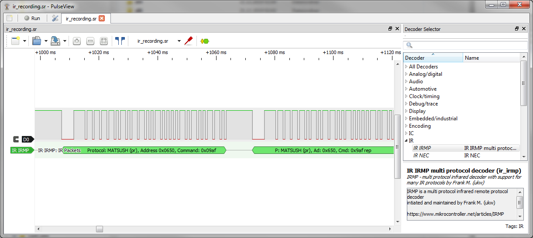Open dropdown arrow next to new view icon
The width and height of the screenshot is (533, 238).
point(24,41)
